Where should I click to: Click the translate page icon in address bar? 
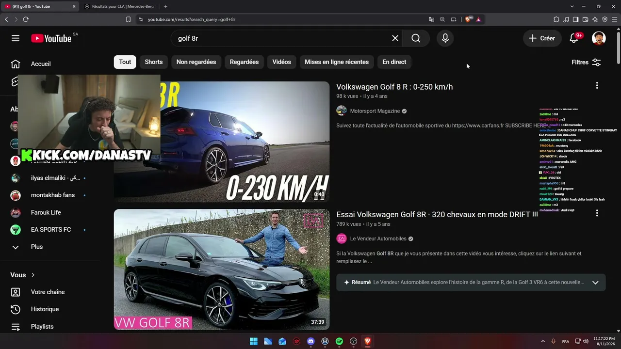click(431, 19)
